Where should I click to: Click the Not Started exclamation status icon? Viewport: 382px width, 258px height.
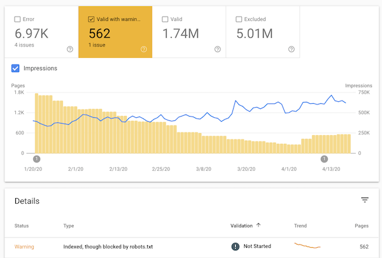236,247
